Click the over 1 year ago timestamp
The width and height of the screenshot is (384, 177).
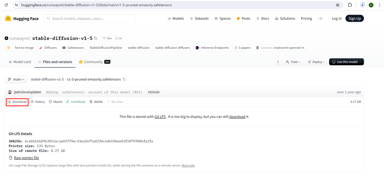pyautogui.click(x=349, y=92)
